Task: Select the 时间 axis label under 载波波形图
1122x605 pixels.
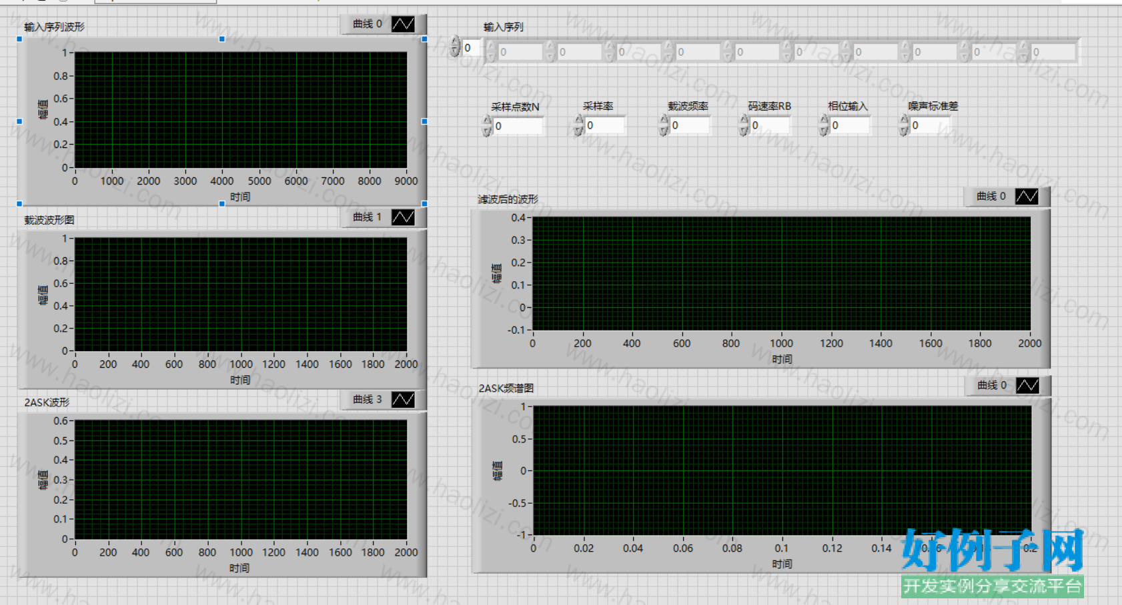Action: (240, 380)
